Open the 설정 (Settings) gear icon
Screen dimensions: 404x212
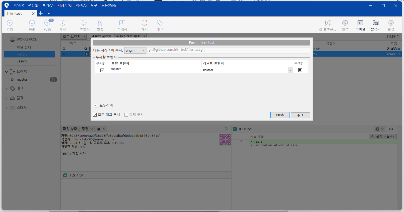click(391, 23)
